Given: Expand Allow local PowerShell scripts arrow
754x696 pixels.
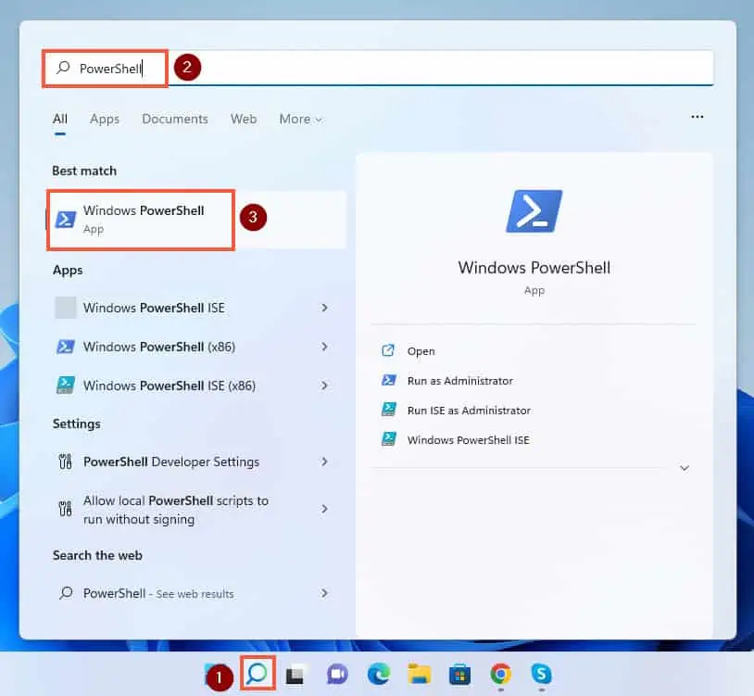Looking at the screenshot, I should point(324,509).
